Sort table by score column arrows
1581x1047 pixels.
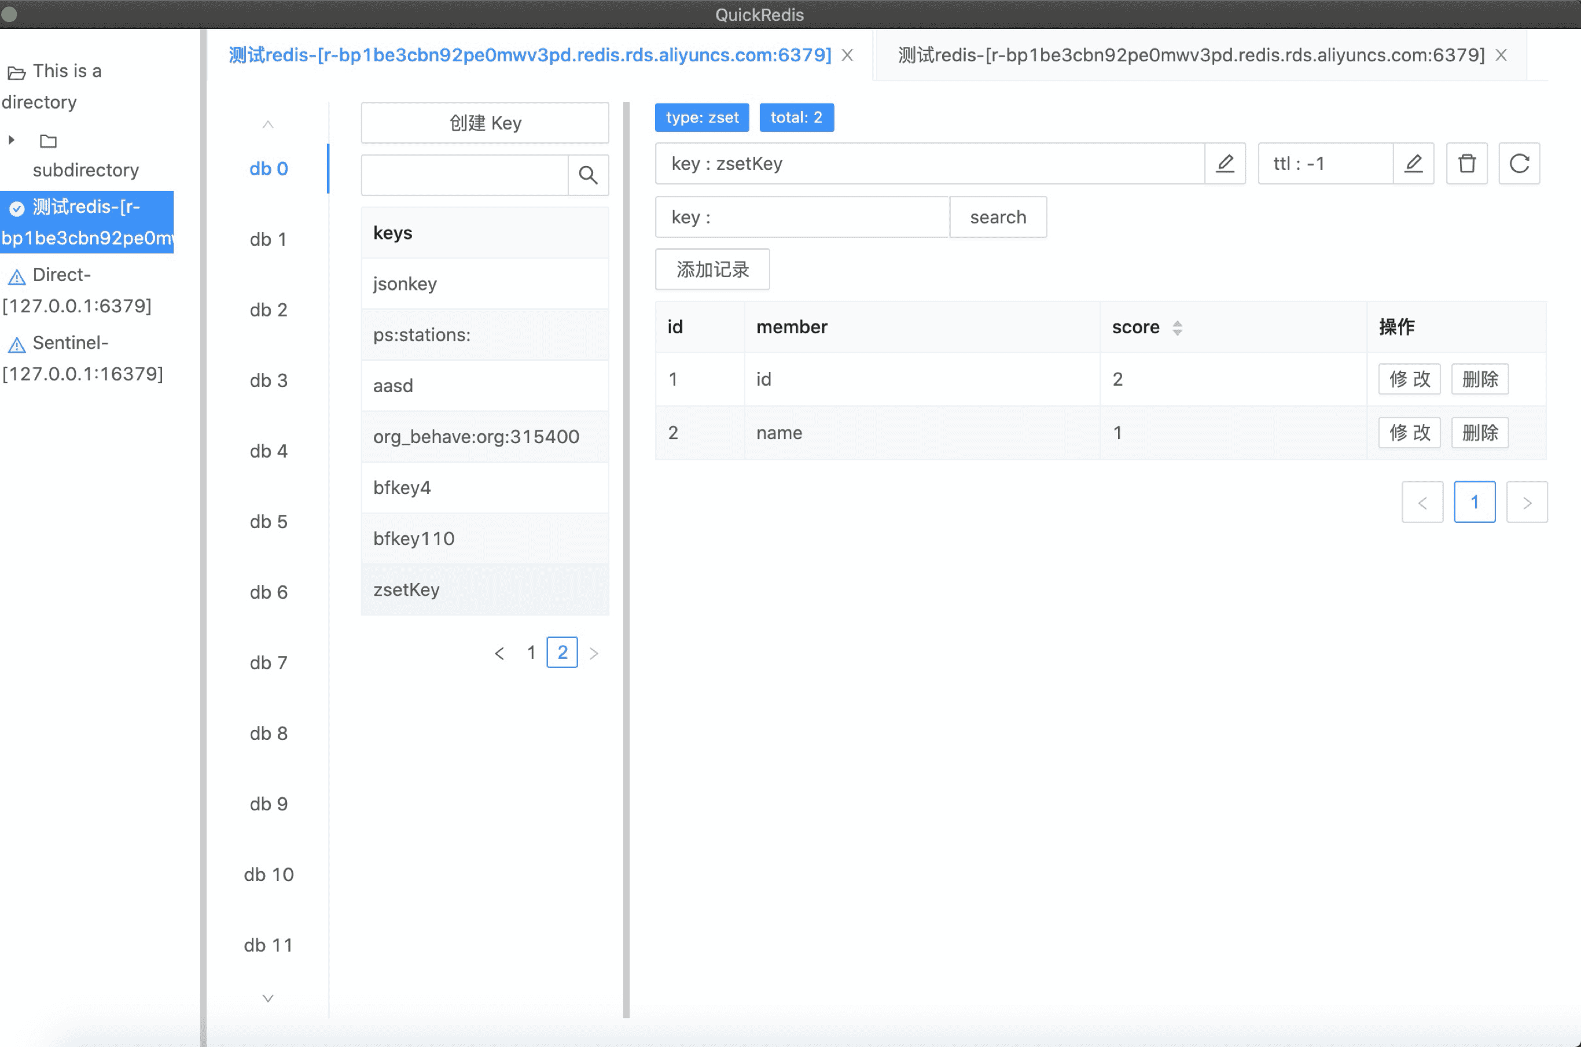1177,328
